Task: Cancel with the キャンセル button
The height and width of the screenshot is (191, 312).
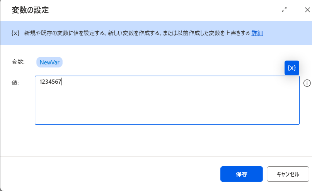Action: (x=288, y=174)
